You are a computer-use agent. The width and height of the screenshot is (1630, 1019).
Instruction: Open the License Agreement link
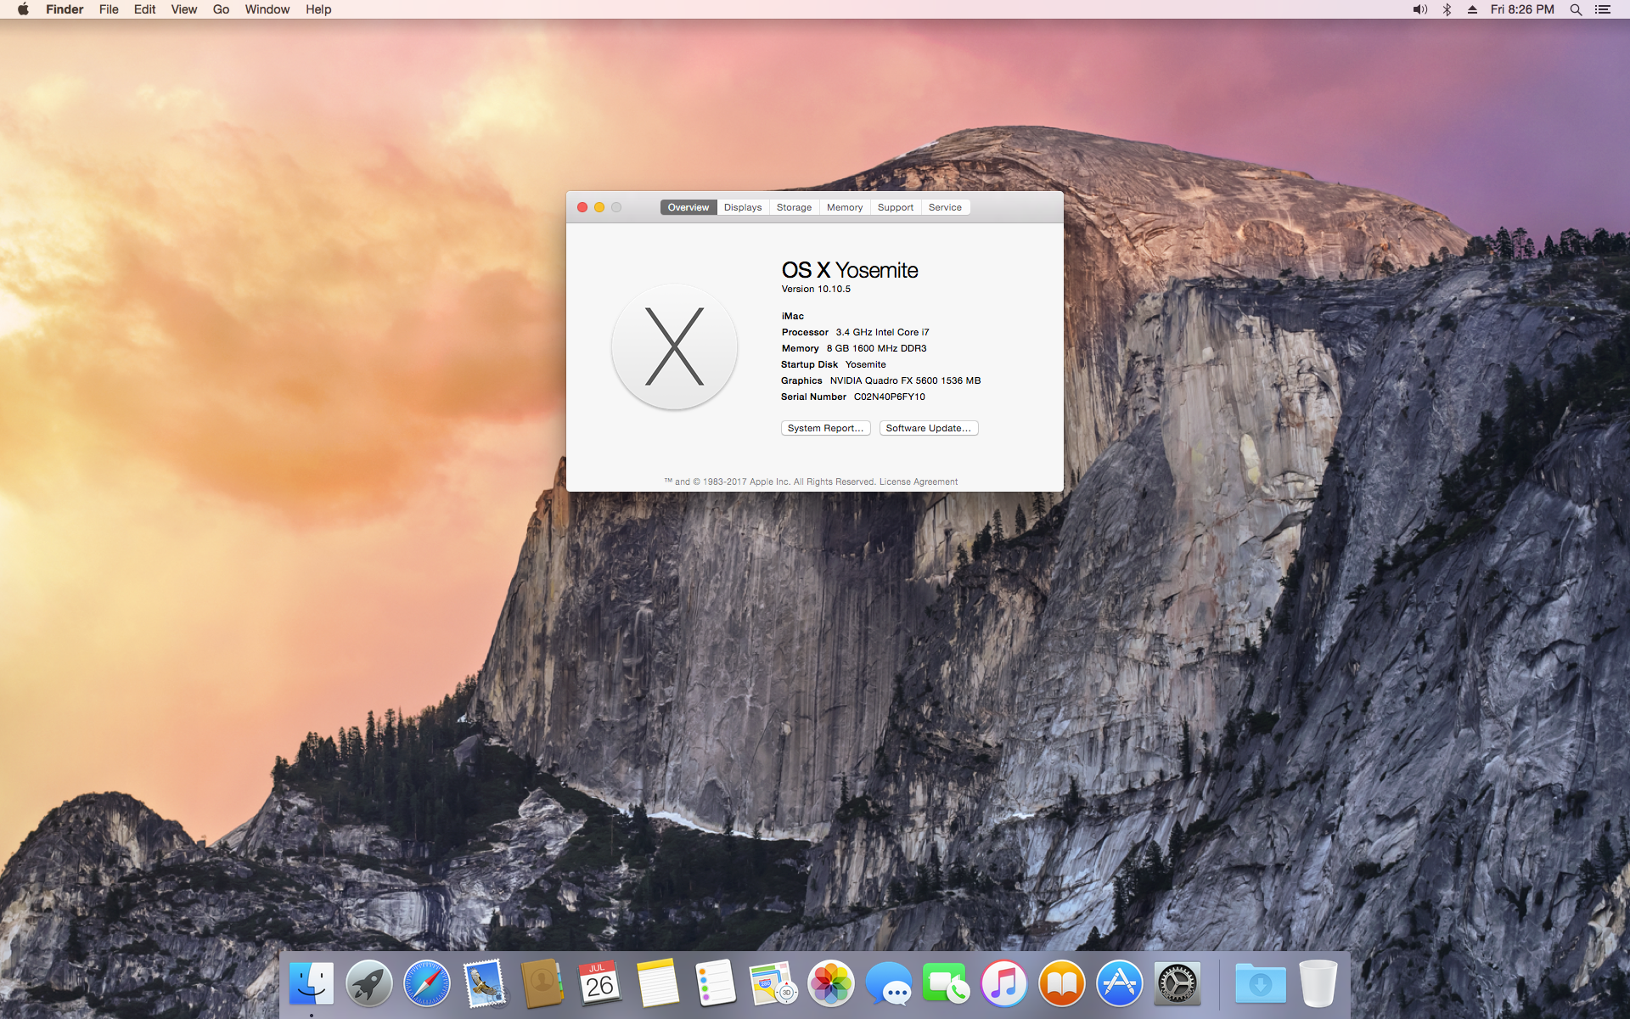(919, 481)
